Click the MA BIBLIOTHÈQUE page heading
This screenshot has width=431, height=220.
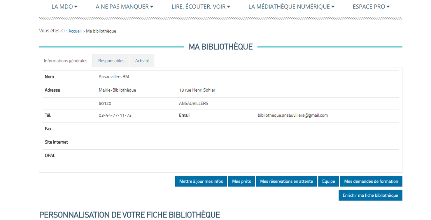(x=221, y=47)
